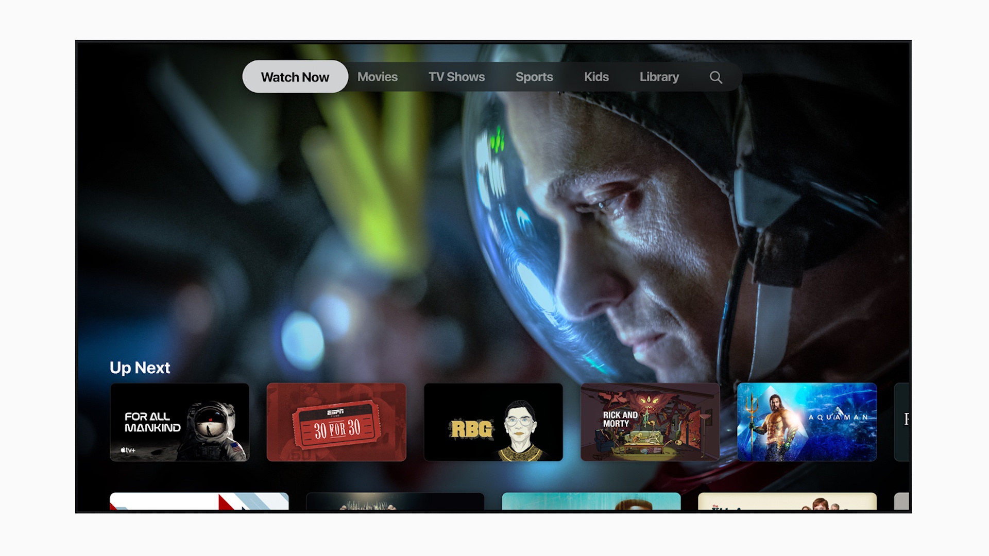Navigate to Kids section

click(596, 77)
